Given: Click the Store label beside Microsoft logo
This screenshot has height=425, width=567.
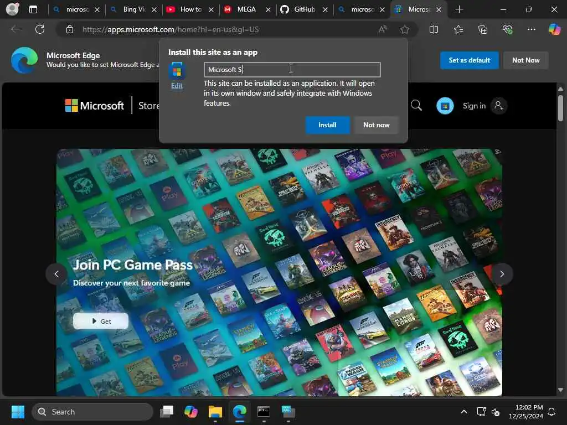Looking at the screenshot, I should point(148,106).
